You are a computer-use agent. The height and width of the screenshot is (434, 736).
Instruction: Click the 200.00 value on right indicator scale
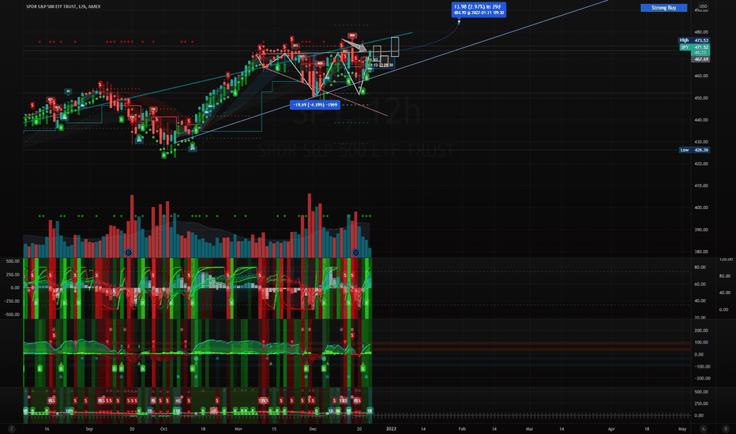701,331
